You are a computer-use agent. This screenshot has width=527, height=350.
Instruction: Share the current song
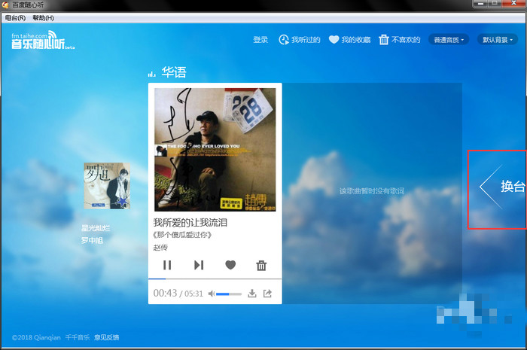pyautogui.click(x=267, y=294)
